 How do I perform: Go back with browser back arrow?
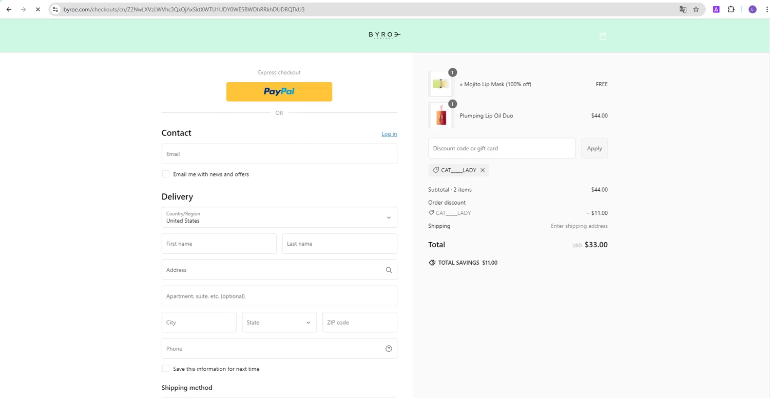(9, 9)
